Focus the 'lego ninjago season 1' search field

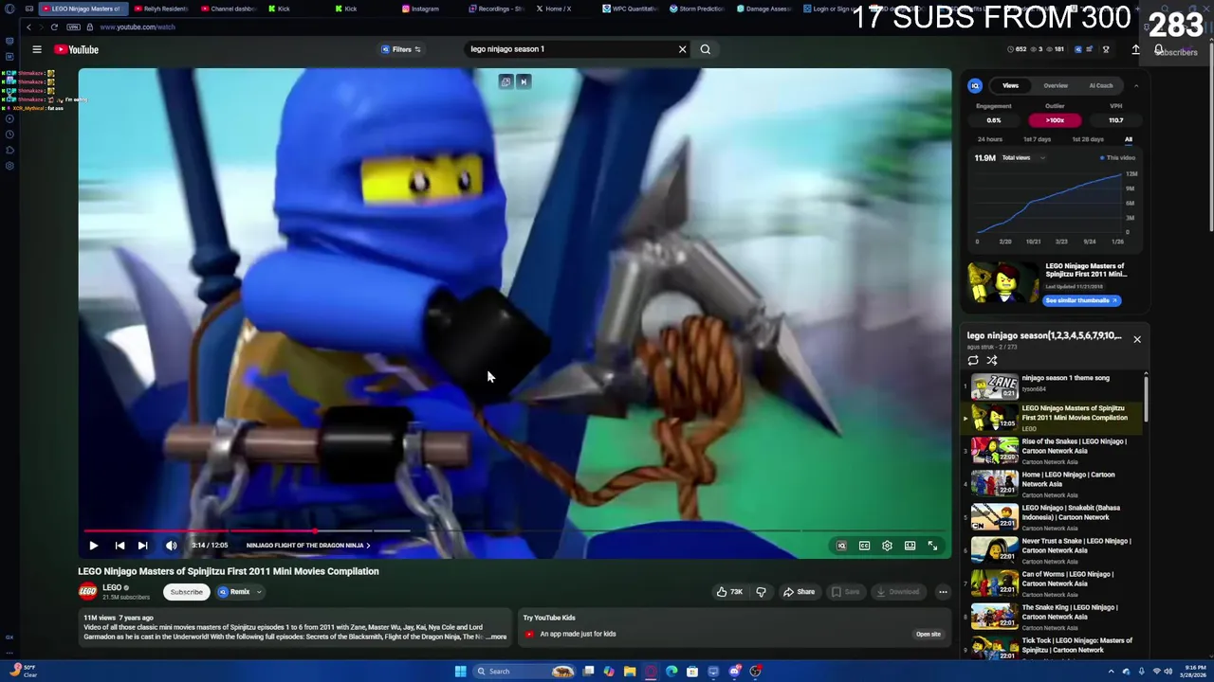tap(569, 49)
